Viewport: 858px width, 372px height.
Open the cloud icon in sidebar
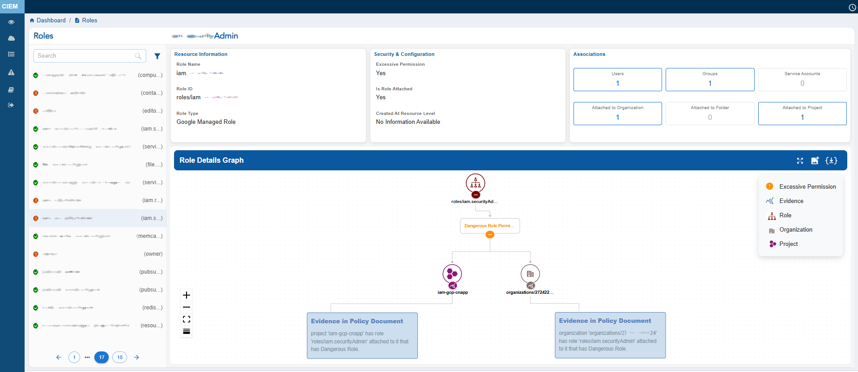pos(11,38)
